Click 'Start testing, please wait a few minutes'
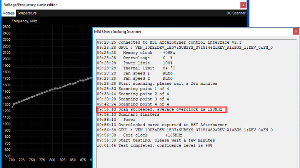This screenshot has height=168, width=300. pyautogui.click(x=156, y=140)
